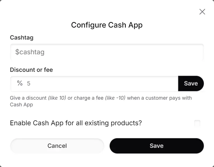214x167 pixels.
Task: Click the percent symbol in discount field
Action: [20, 83]
